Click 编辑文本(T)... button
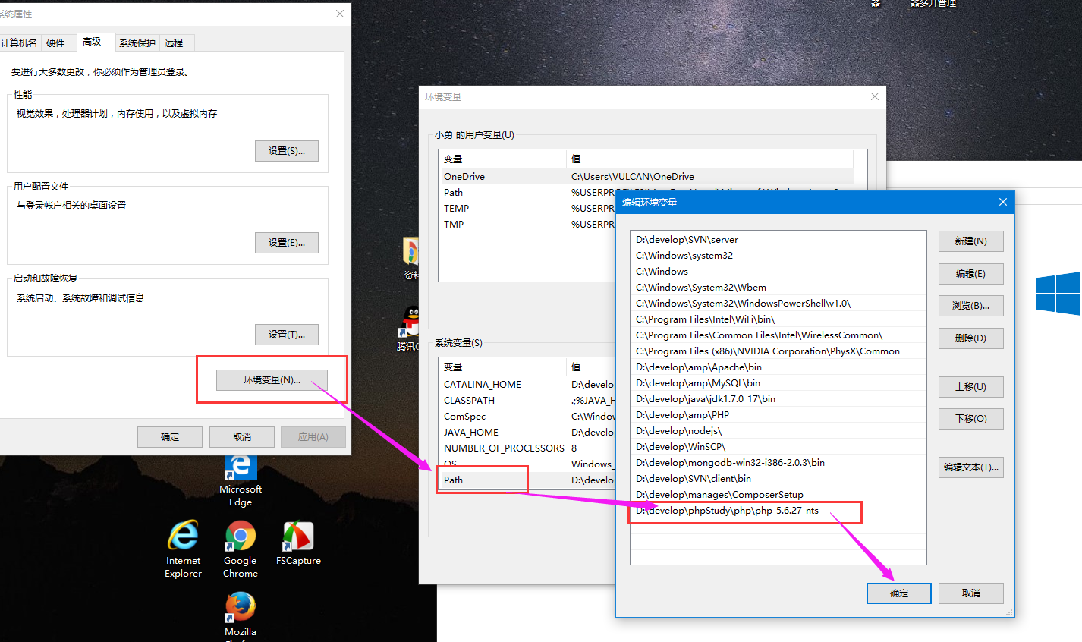The width and height of the screenshot is (1082, 642). pyautogui.click(x=970, y=467)
